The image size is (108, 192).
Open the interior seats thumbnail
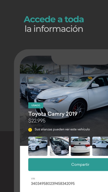point(59,146)
